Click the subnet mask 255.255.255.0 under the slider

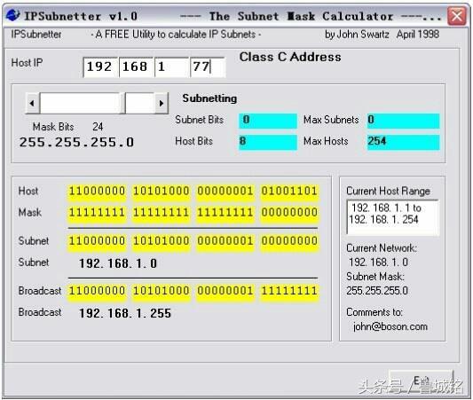pyautogui.click(x=76, y=142)
